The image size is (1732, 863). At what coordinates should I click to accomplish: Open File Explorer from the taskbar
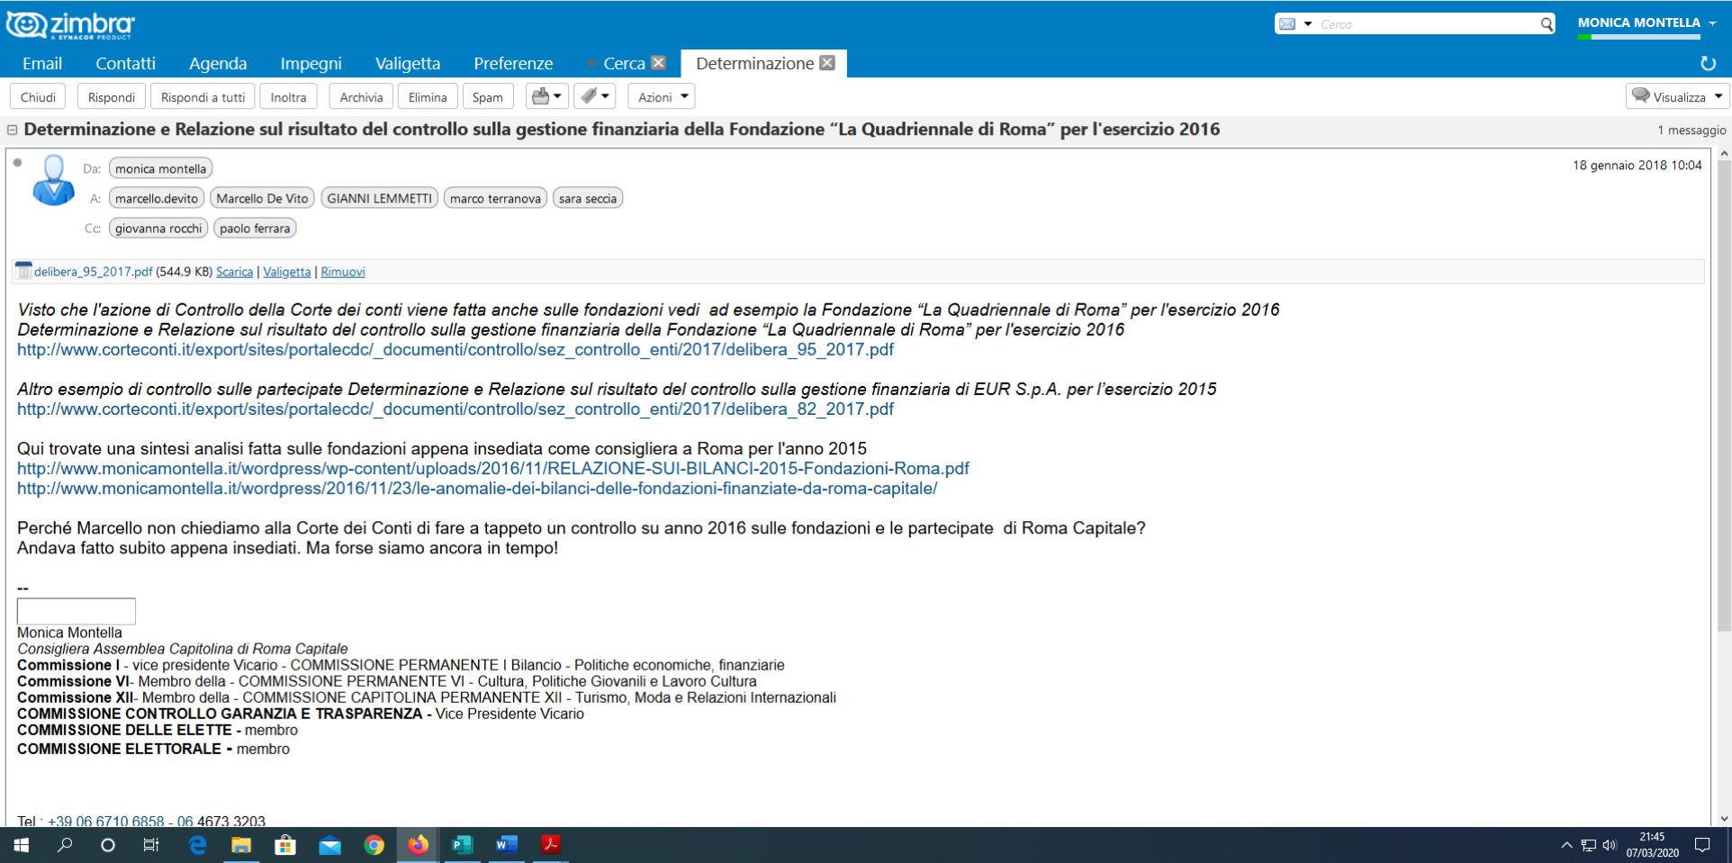point(241,845)
